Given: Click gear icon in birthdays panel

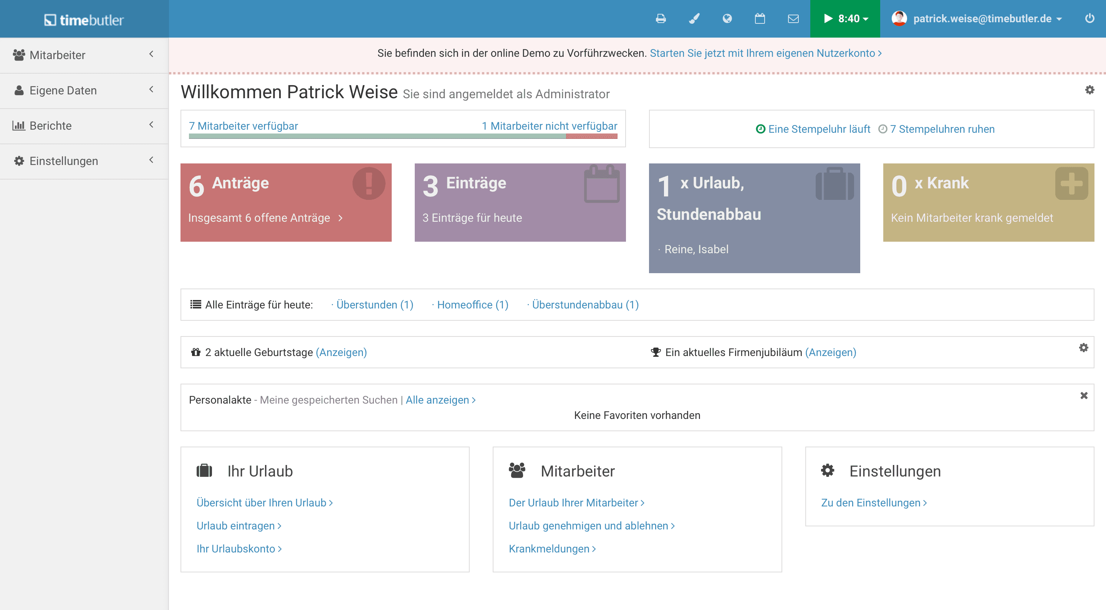Looking at the screenshot, I should pyautogui.click(x=1083, y=348).
